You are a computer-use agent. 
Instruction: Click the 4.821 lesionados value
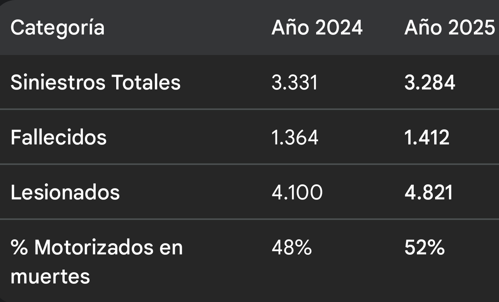(428, 192)
